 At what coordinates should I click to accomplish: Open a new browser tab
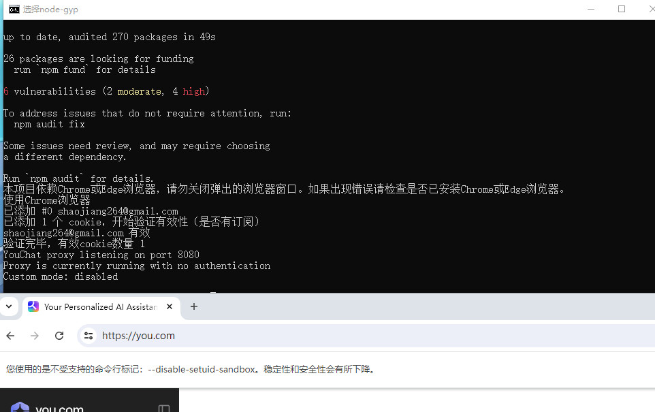pos(194,306)
